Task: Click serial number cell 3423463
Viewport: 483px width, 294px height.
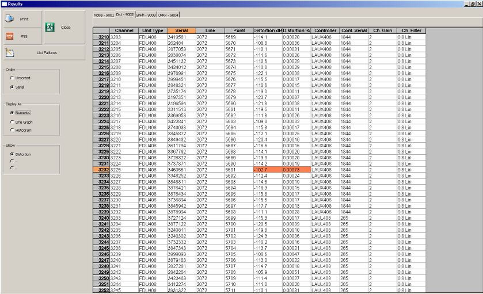Action: [x=181, y=278]
